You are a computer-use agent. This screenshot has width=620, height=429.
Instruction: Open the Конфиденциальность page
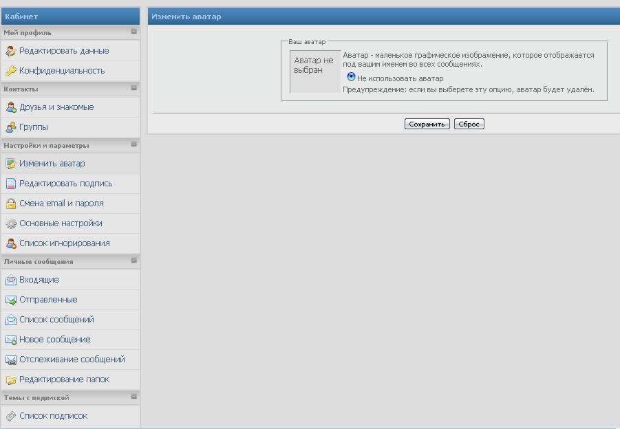click(x=62, y=71)
